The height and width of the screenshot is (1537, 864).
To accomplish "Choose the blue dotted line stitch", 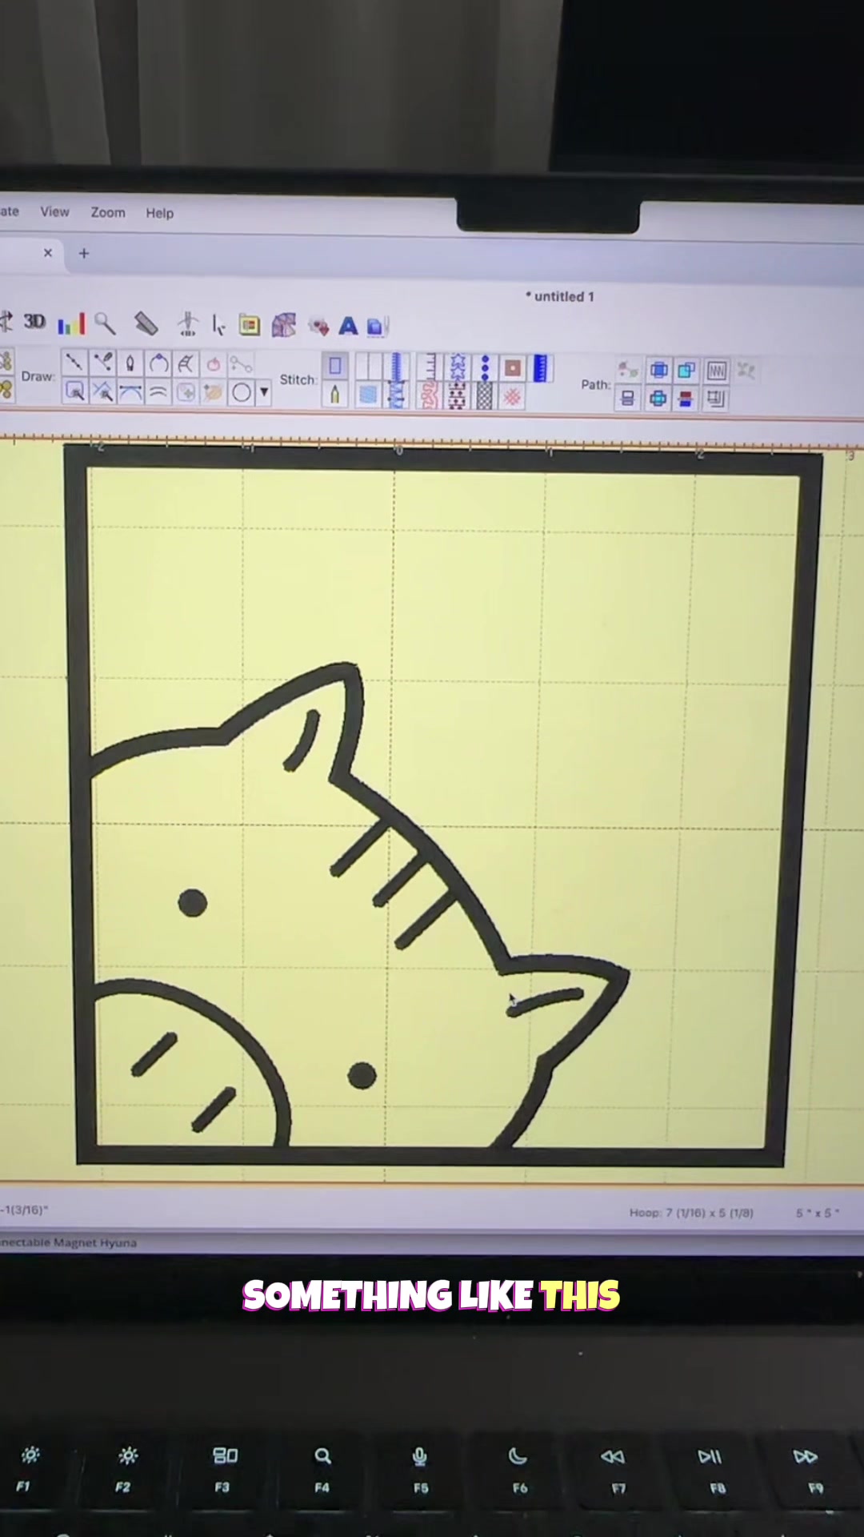I will [485, 368].
